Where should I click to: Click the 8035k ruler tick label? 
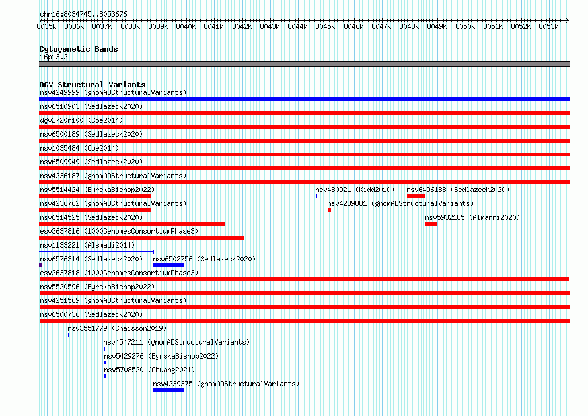pos(46,26)
